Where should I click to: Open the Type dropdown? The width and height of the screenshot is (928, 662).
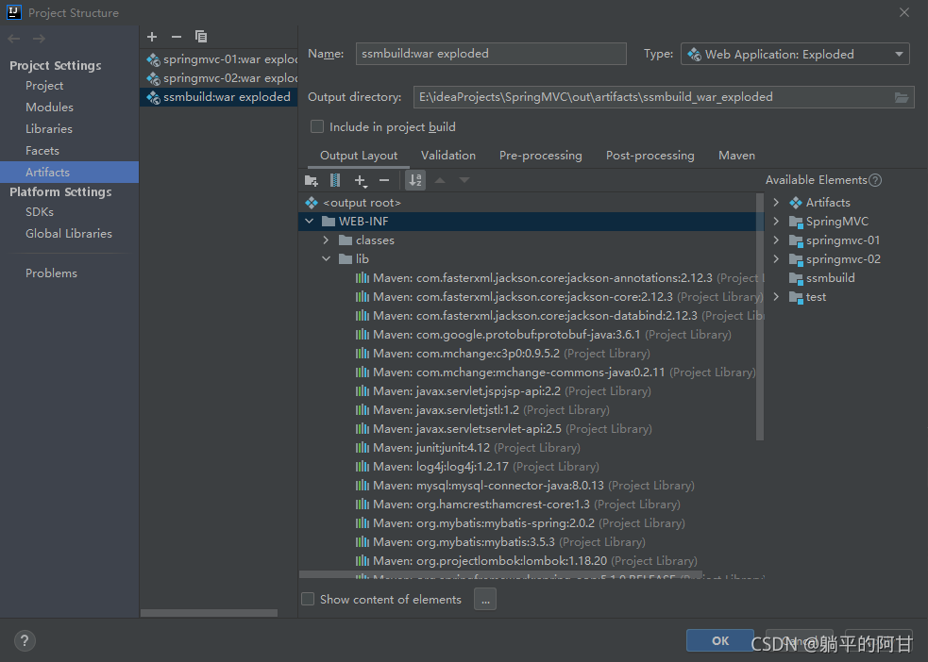pyautogui.click(x=795, y=55)
